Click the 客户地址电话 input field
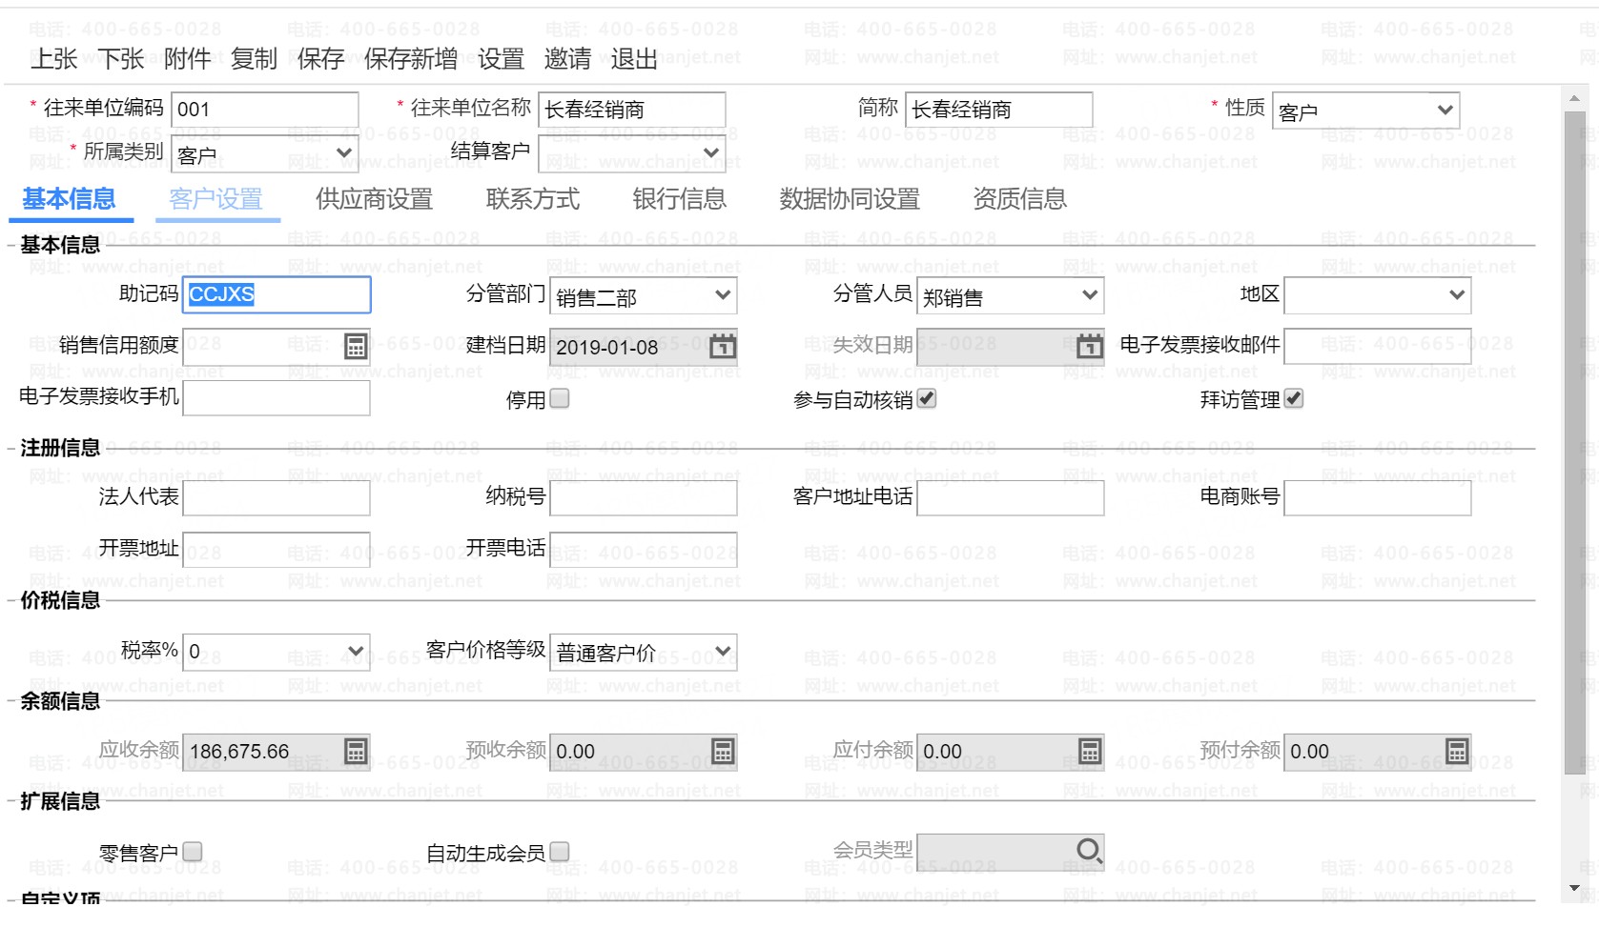1599x927 pixels. point(1010,498)
